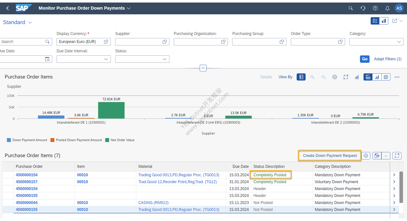Open value help for Display Currency

[106, 42]
